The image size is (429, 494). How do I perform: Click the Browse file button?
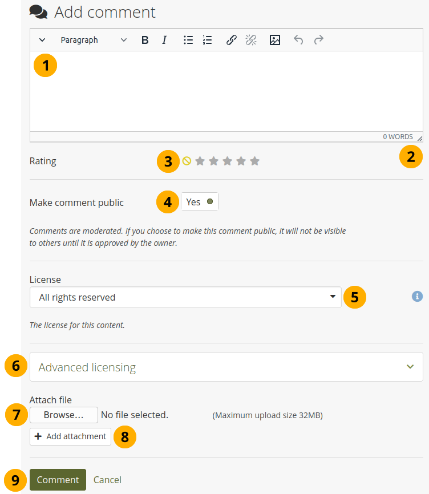[63, 415]
